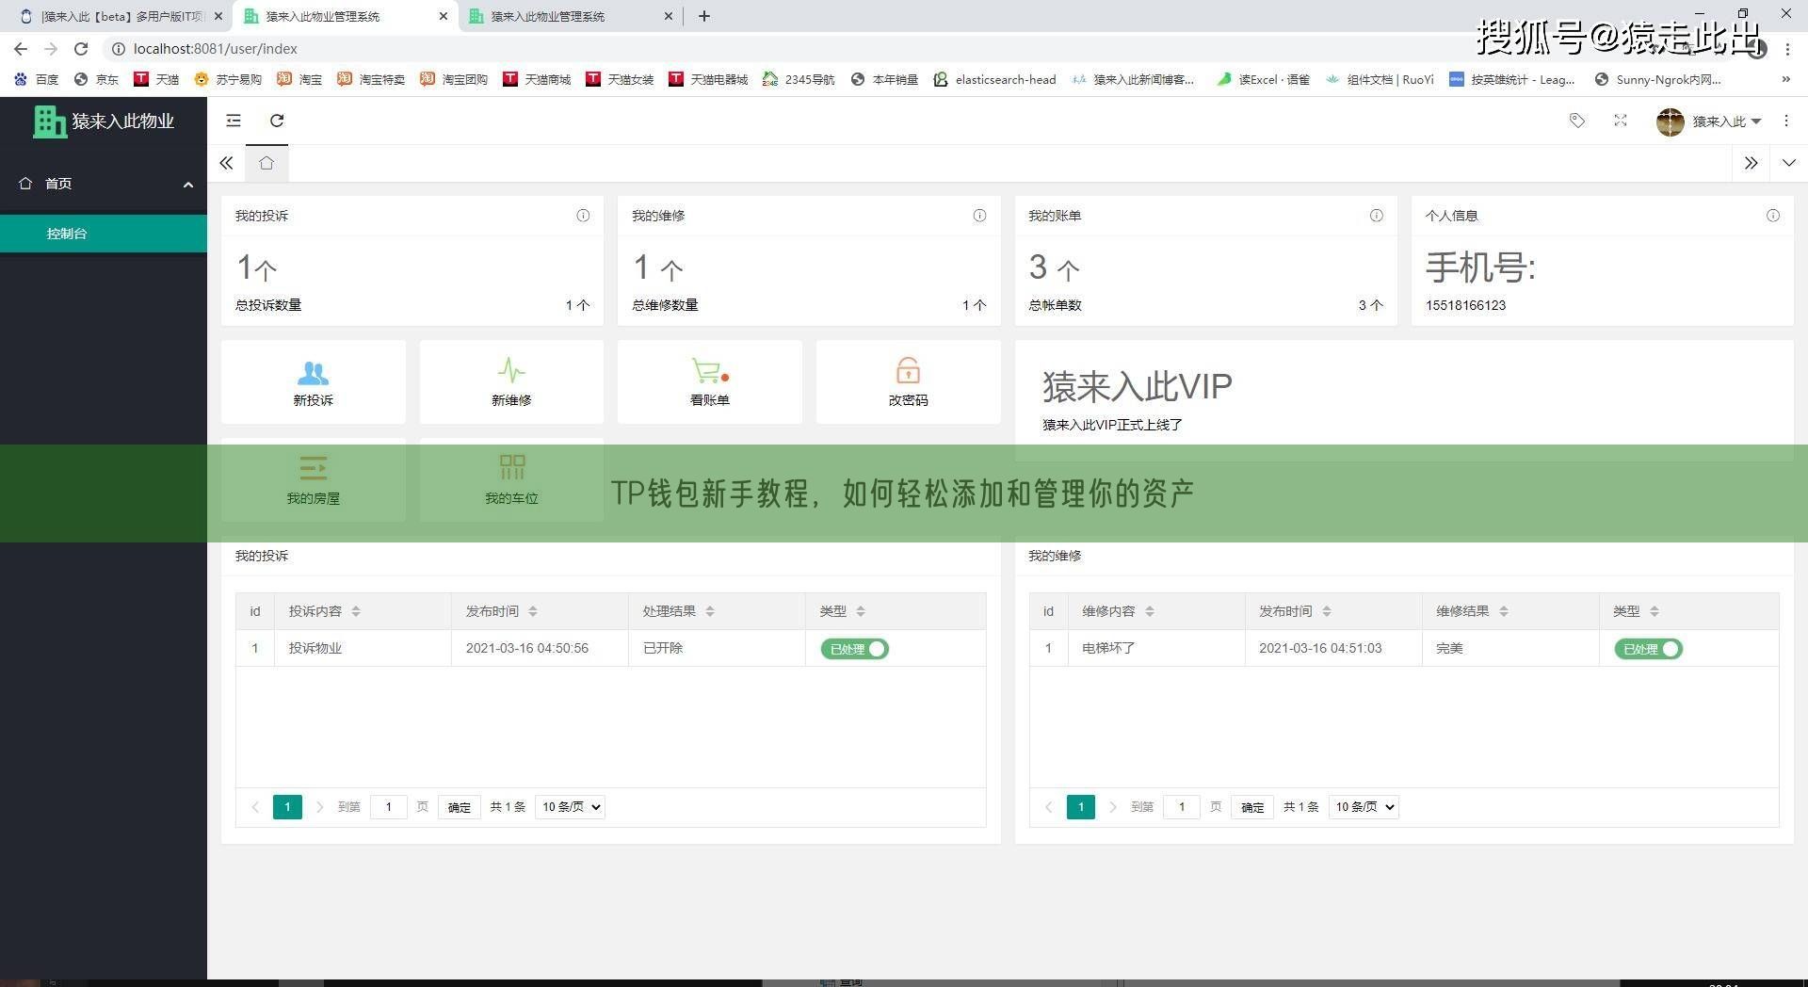Click phone number 15518166123

point(1465,305)
